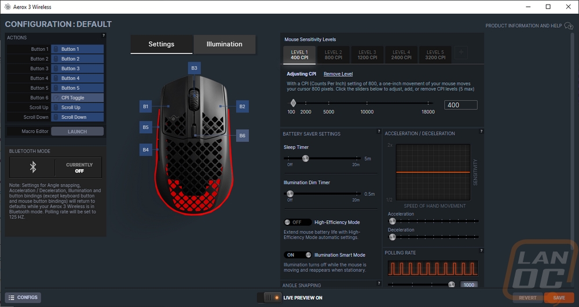Click the Remove Level link

pos(338,74)
